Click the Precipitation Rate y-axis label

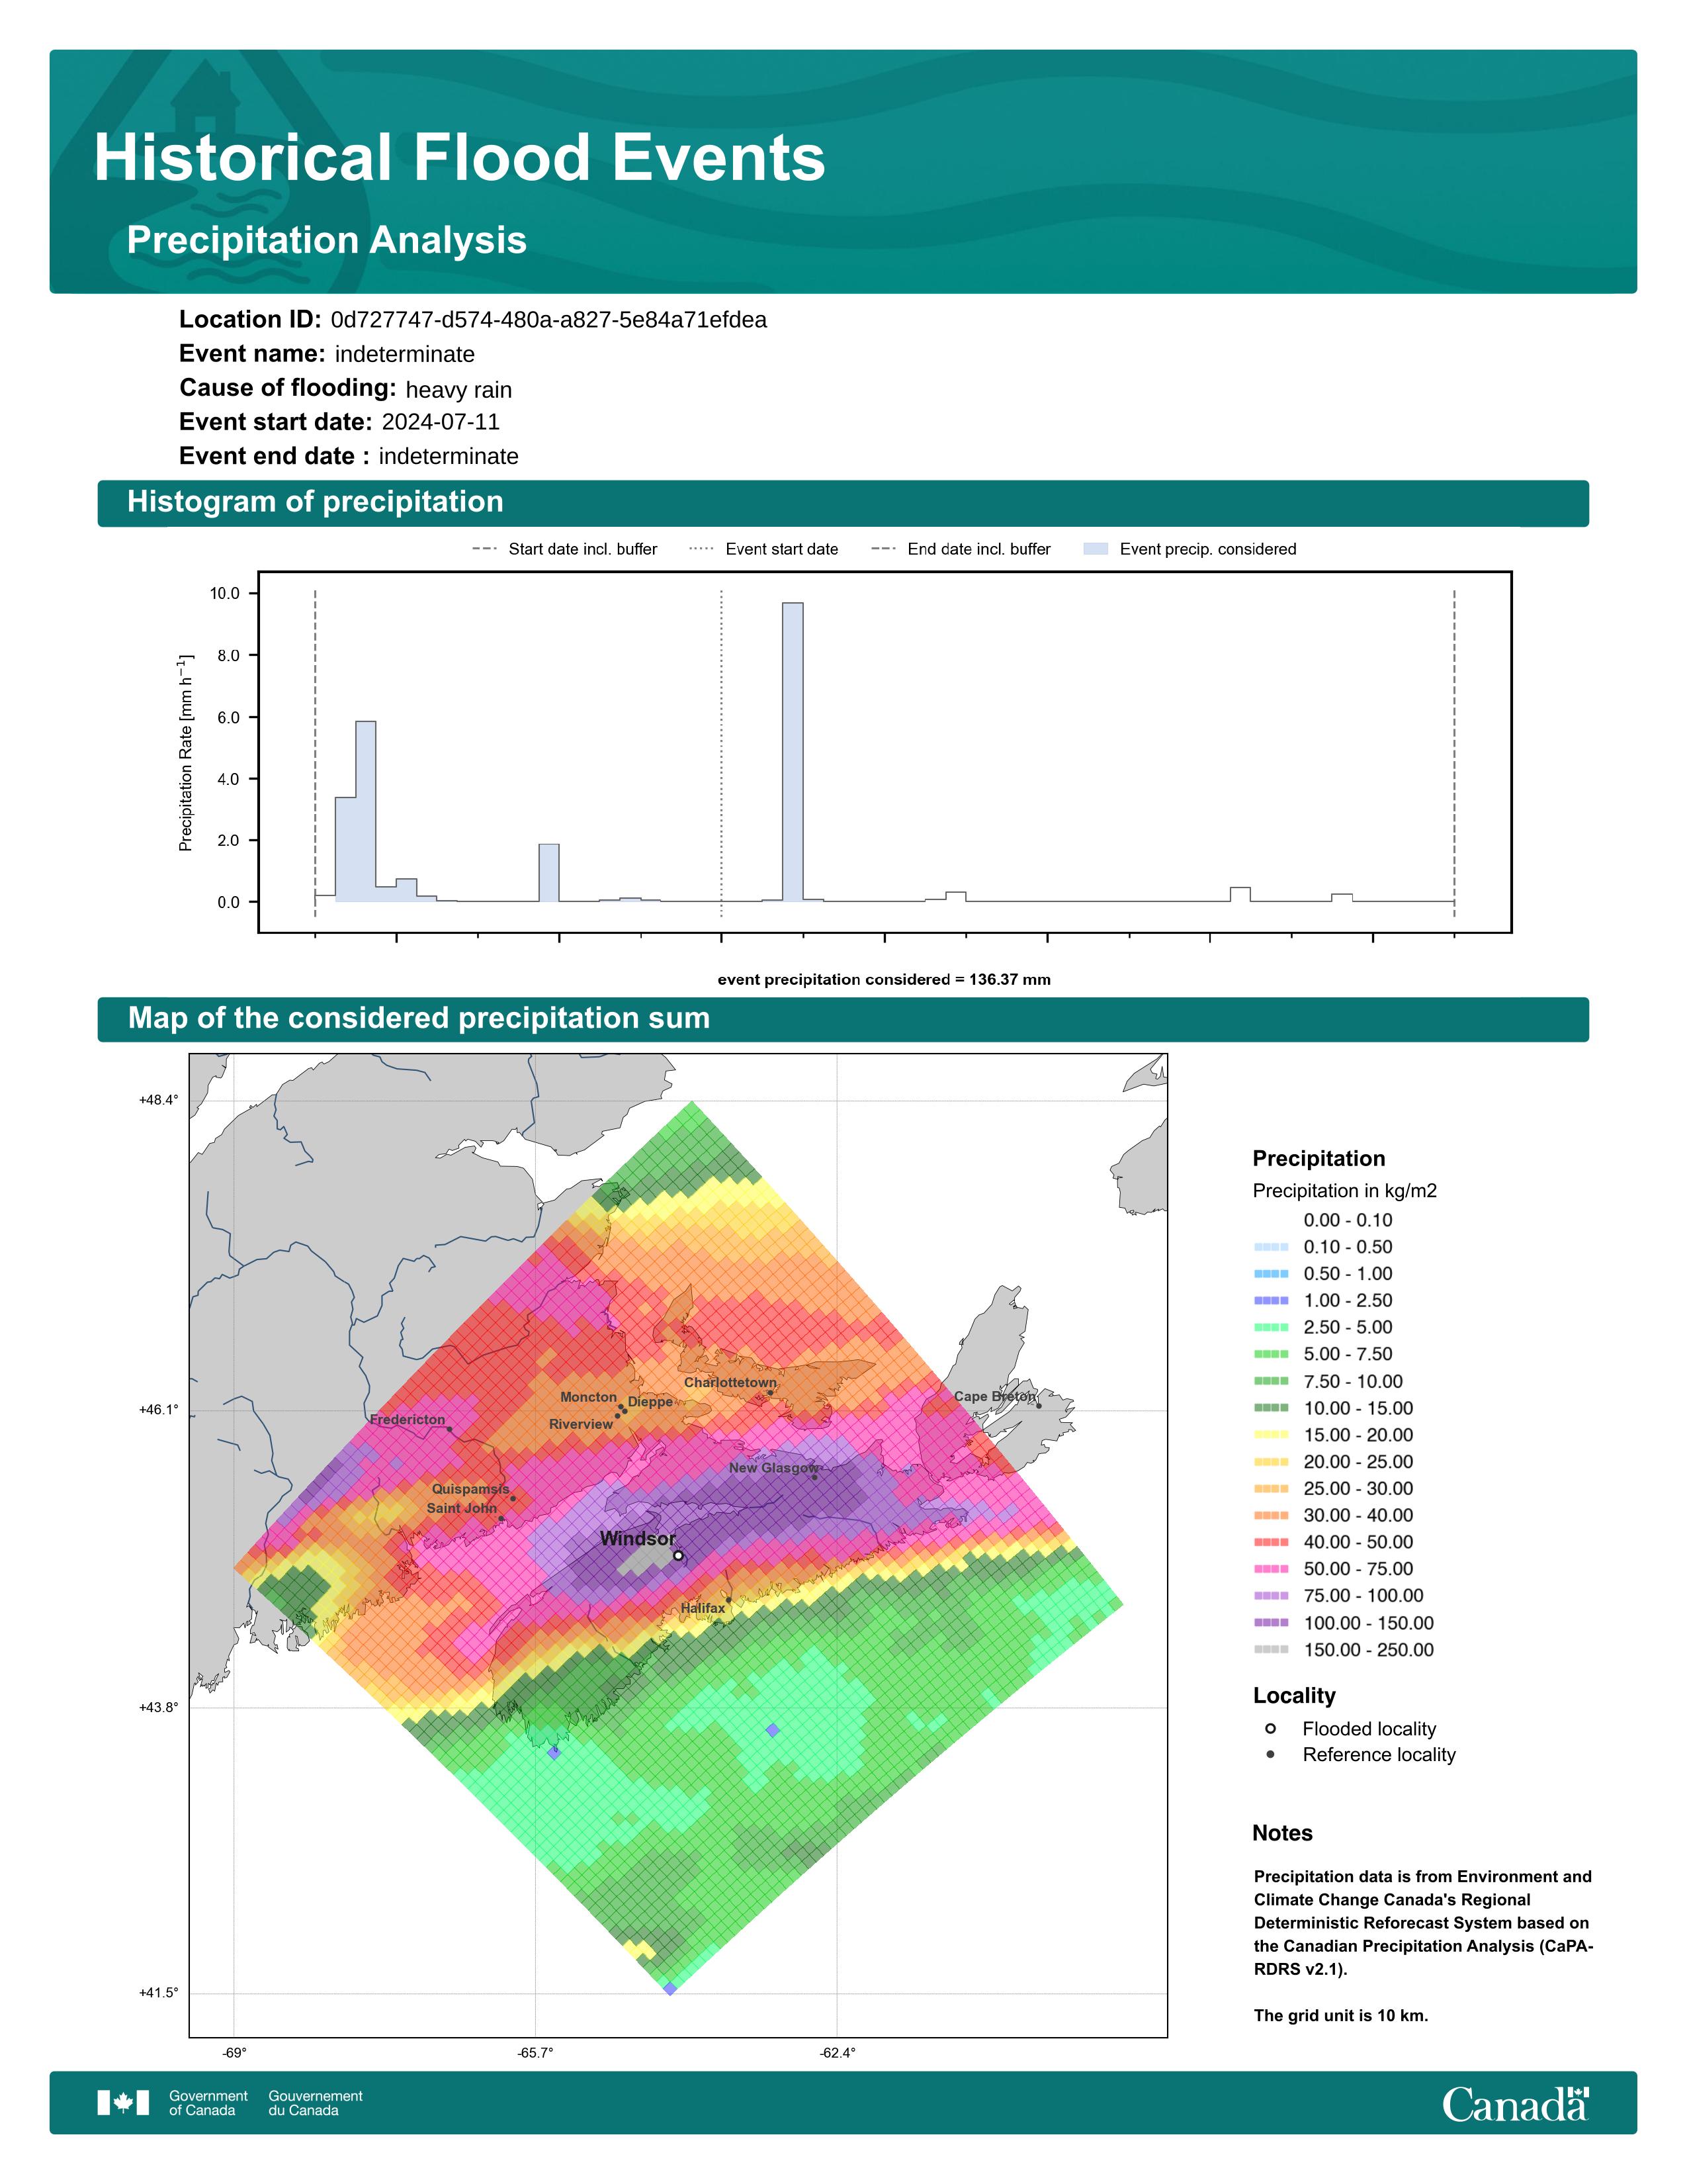coord(185,753)
